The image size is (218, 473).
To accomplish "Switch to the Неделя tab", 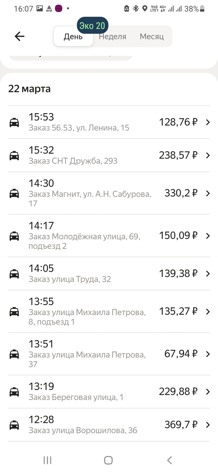I will 112,36.
